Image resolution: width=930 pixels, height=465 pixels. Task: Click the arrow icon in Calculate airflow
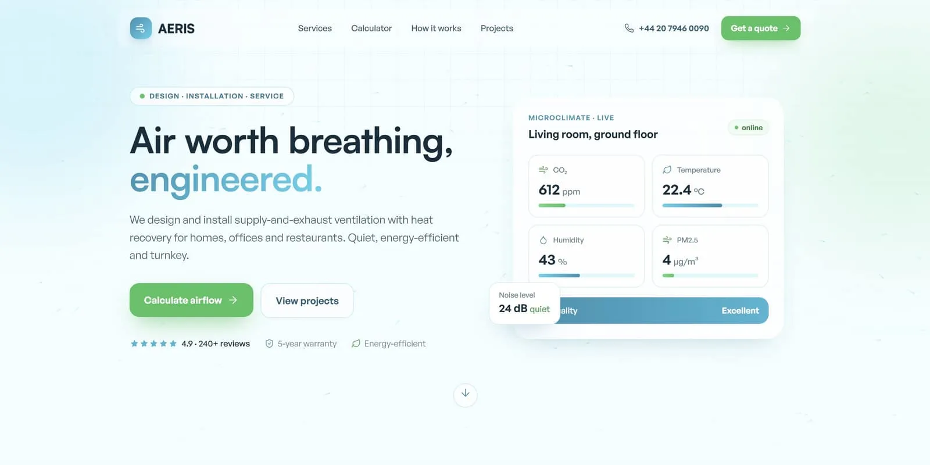tap(233, 300)
